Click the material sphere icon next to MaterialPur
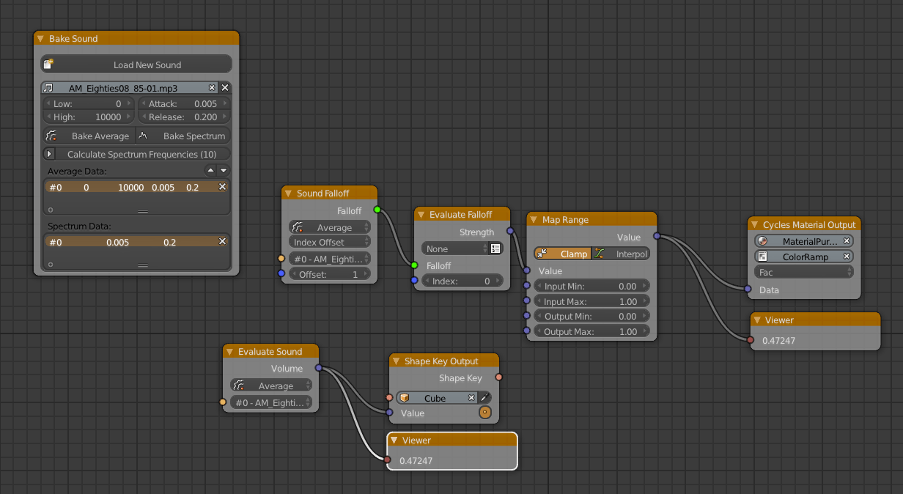 [x=764, y=240]
